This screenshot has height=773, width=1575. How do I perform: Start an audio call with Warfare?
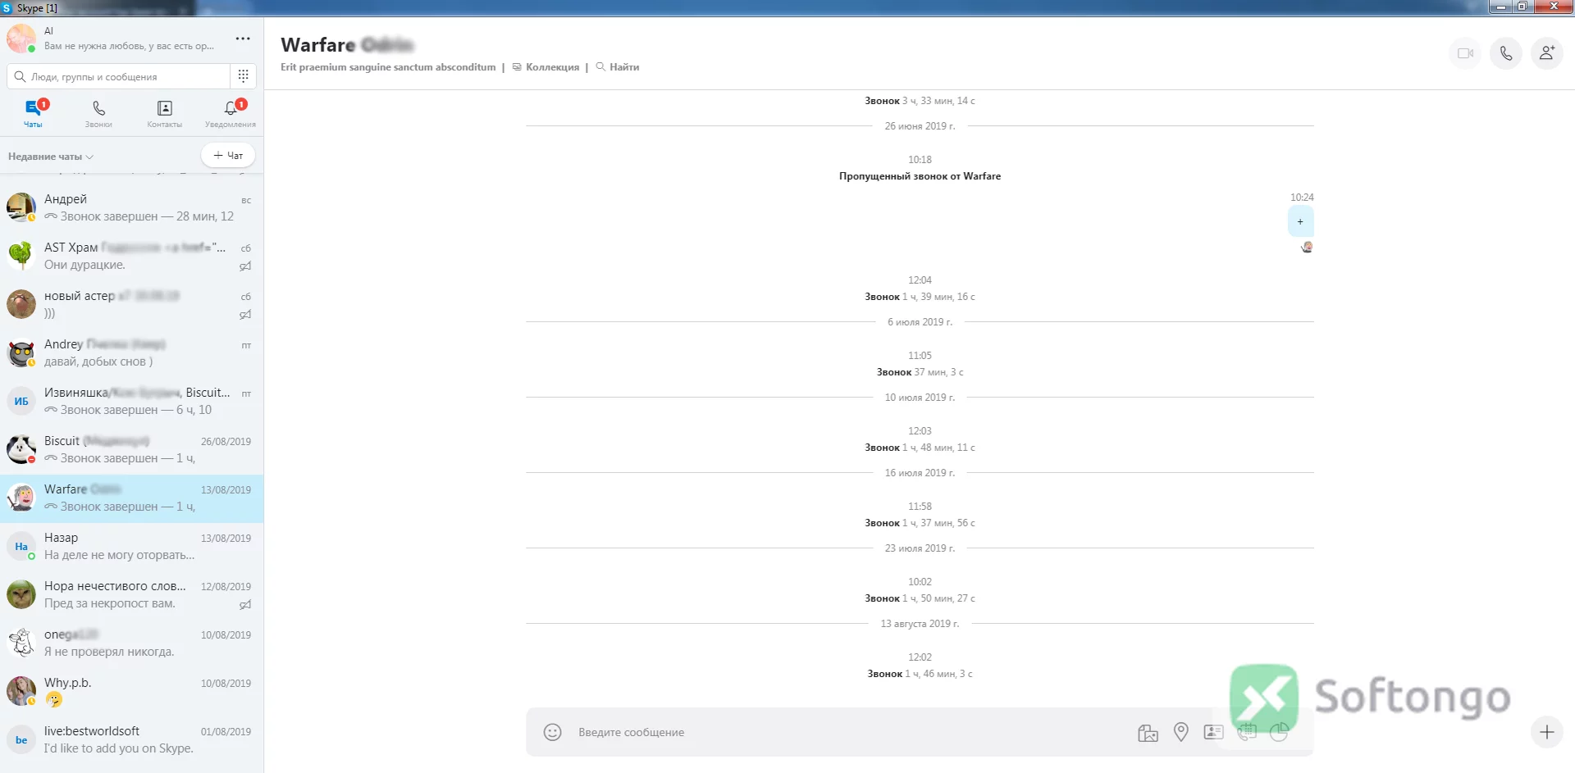(1506, 53)
